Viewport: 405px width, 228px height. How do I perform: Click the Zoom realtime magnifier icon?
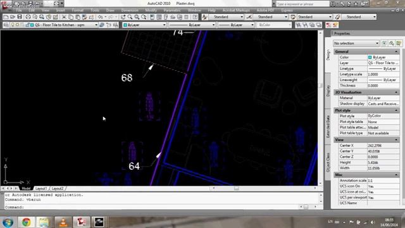click(130, 17)
